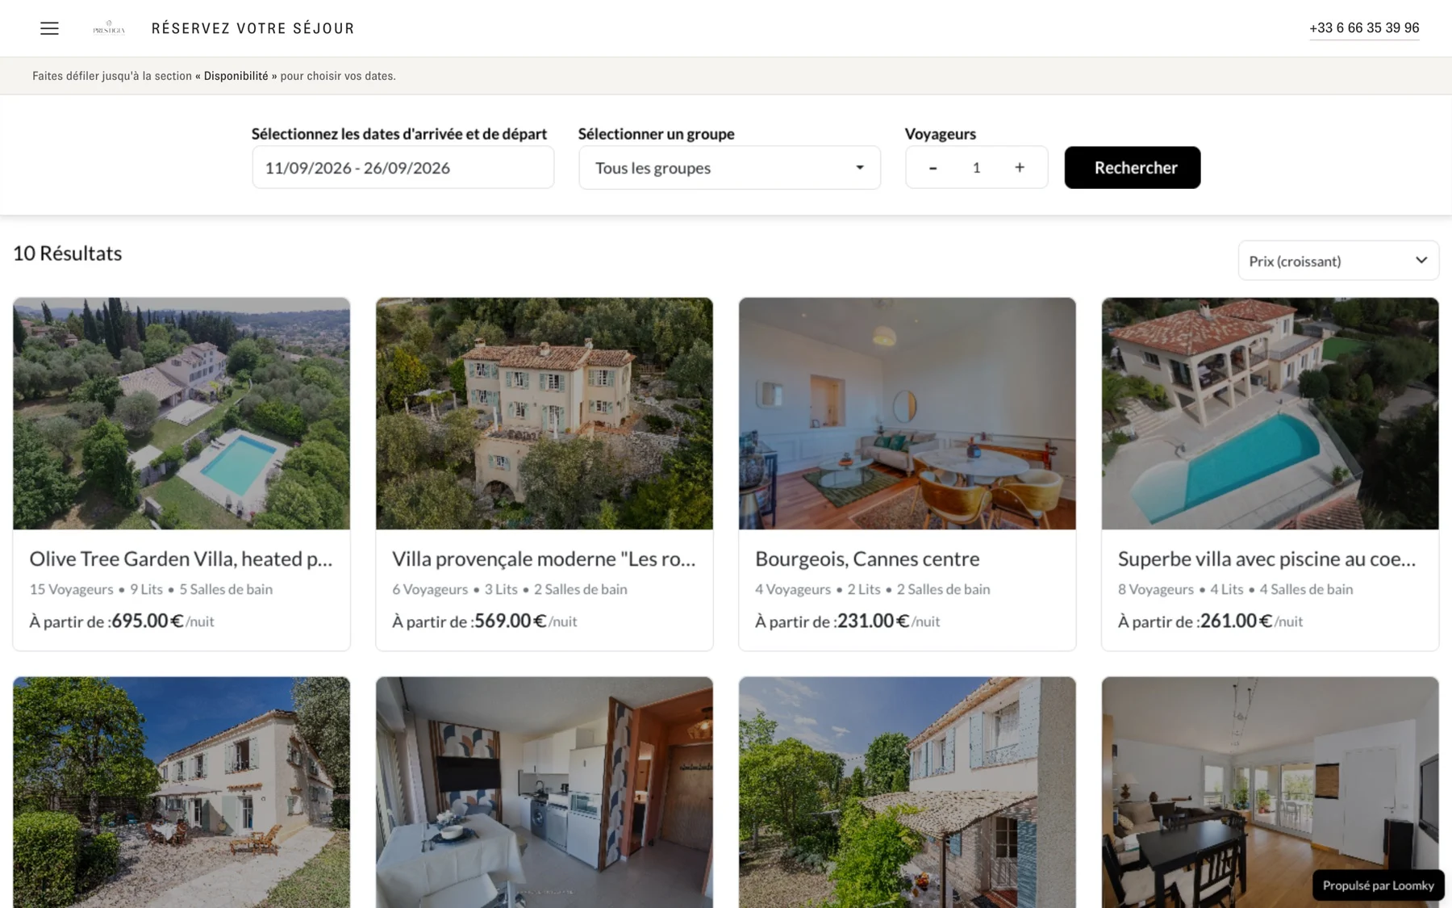Click the Prestigia logo in the header
The image size is (1452, 908).
coord(109,28)
